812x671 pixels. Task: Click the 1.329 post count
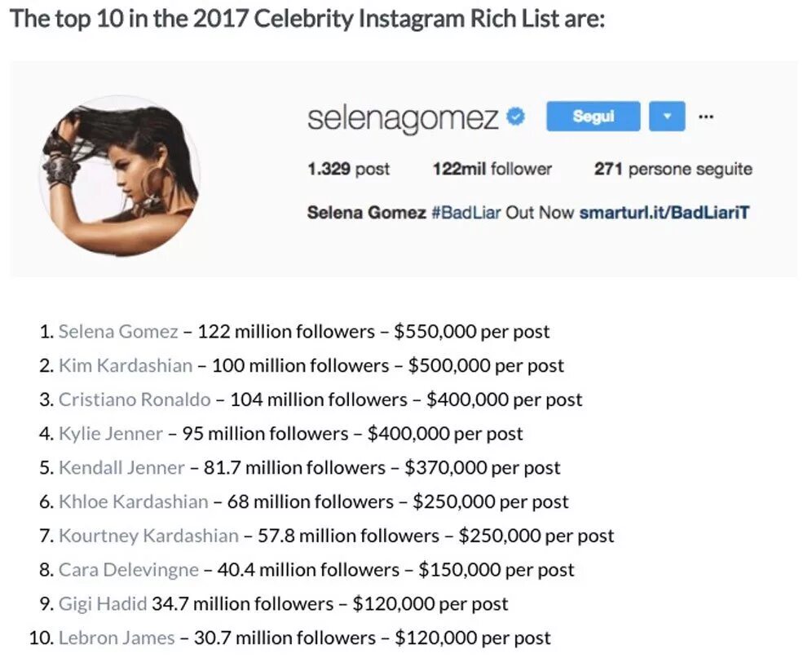pos(348,170)
